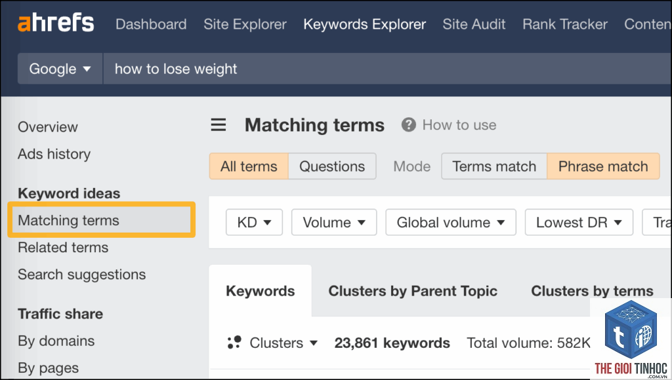Click the How to use link
This screenshot has height=380, width=672.
[459, 125]
